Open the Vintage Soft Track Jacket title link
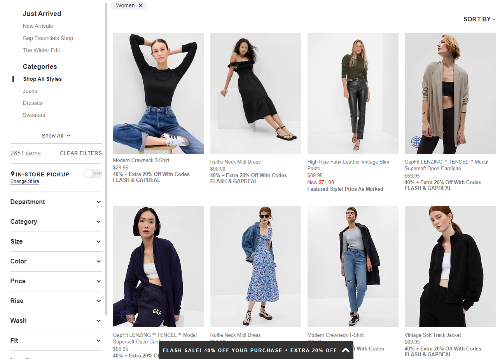Viewport: 500px width, 359px height. click(x=433, y=335)
